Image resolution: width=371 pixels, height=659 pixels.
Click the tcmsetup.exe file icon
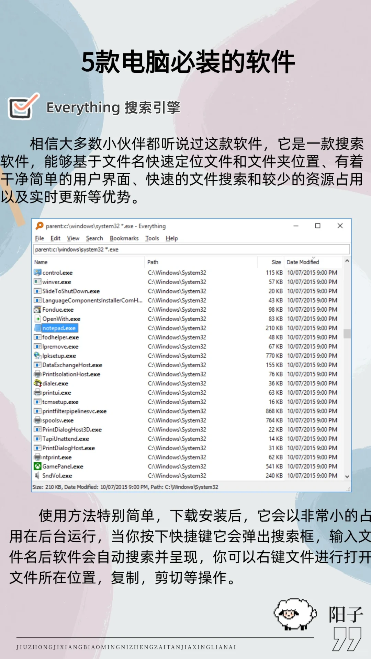pyautogui.click(x=37, y=402)
